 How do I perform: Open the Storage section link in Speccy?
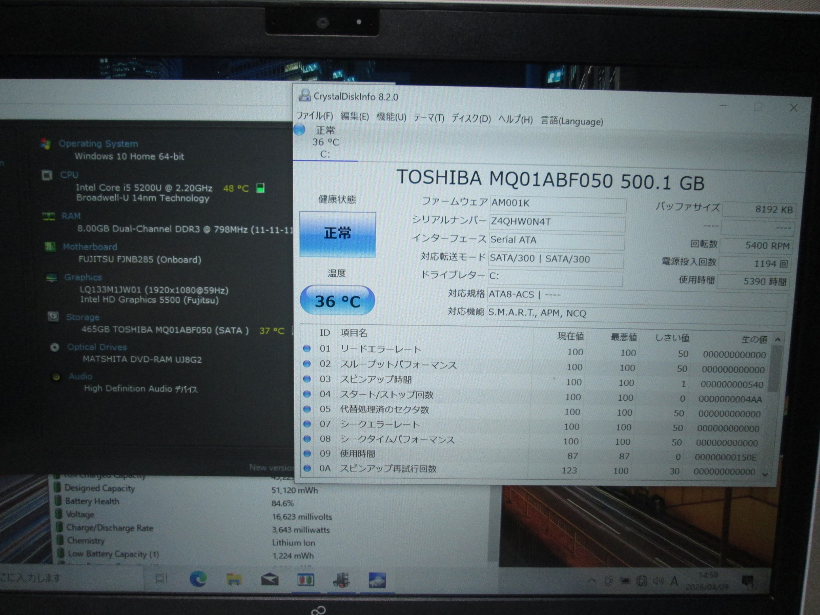pos(83,317)
